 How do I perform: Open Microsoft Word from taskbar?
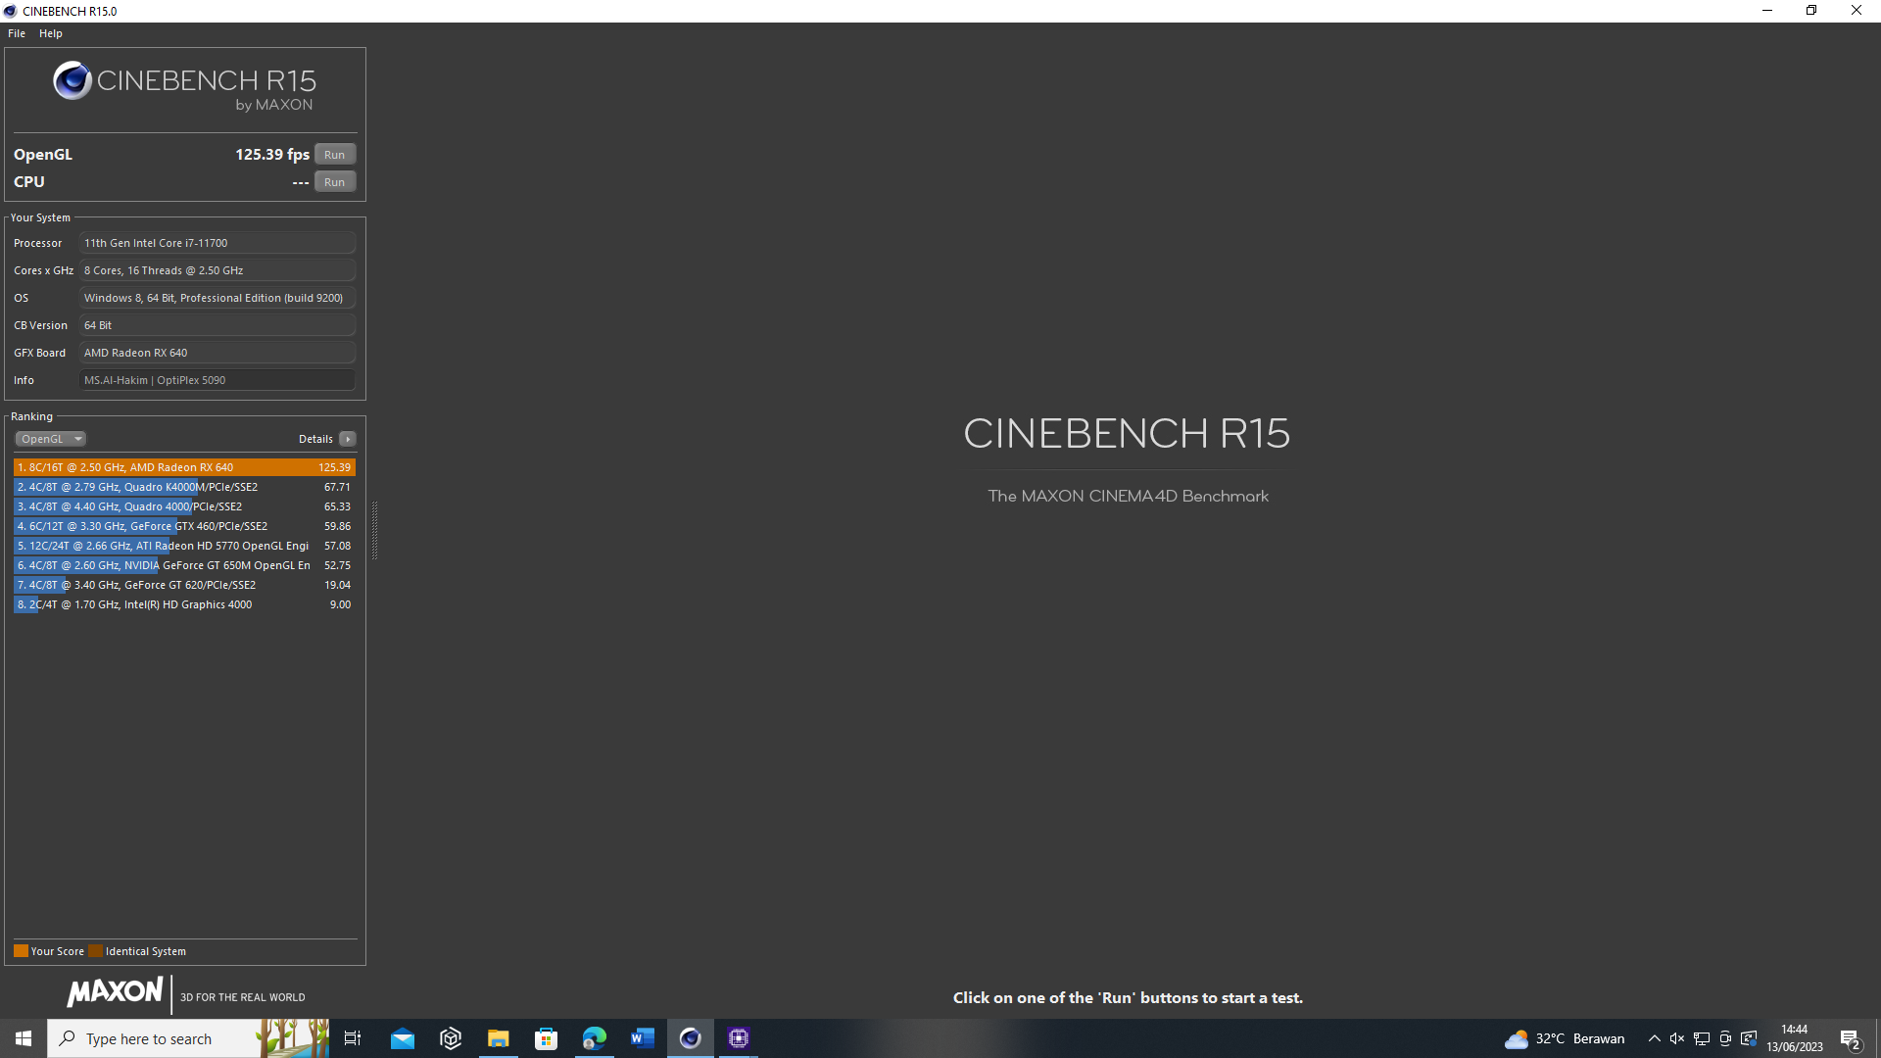tap(643, 1038)
